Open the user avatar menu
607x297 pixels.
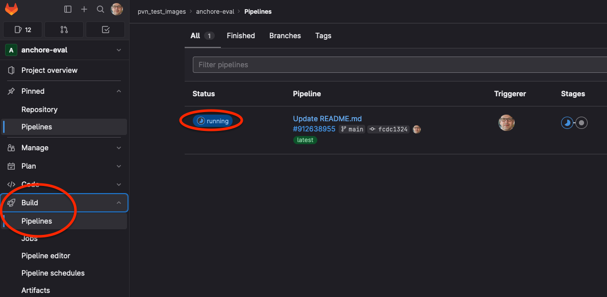click(117, 9)
